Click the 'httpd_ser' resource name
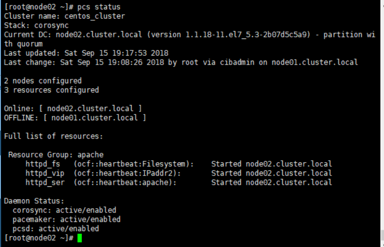384x247 pixels. click(45, 182)
